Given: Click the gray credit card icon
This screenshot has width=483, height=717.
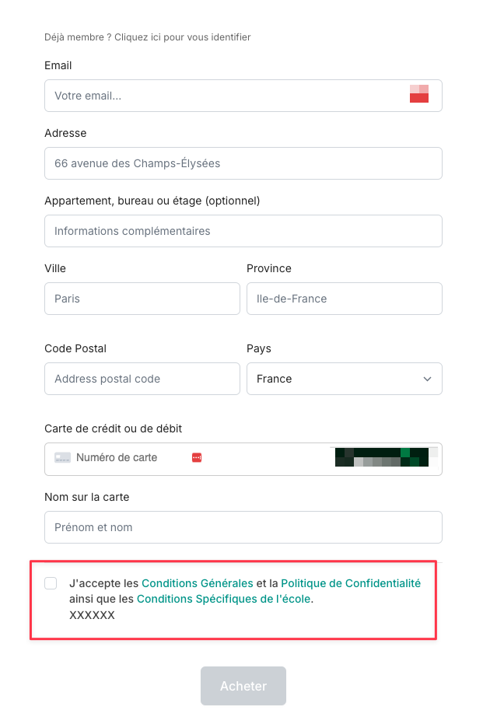Looking at the screenshot, I should click(x=63, y=458).
